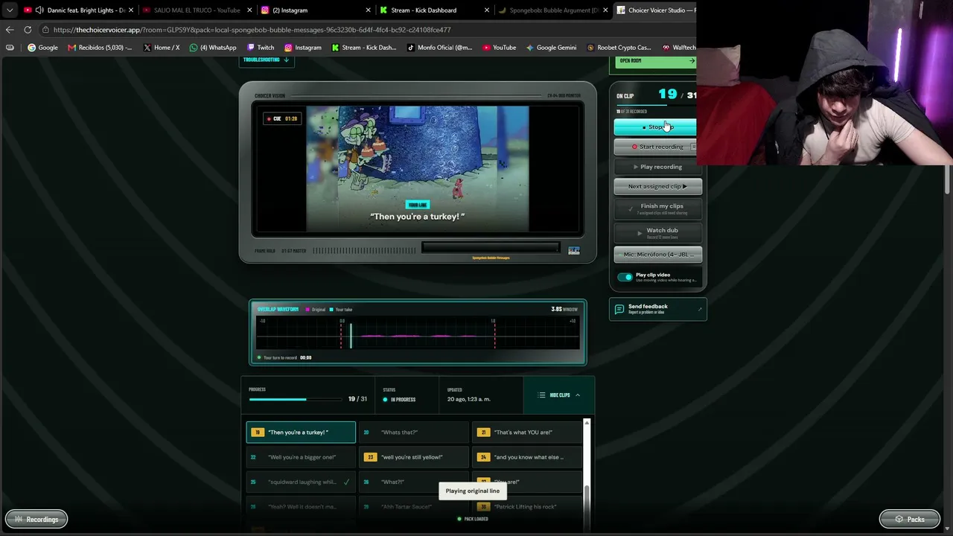
Task: Reload the current page
Action: pyautogui.click(x=28, y=30)
